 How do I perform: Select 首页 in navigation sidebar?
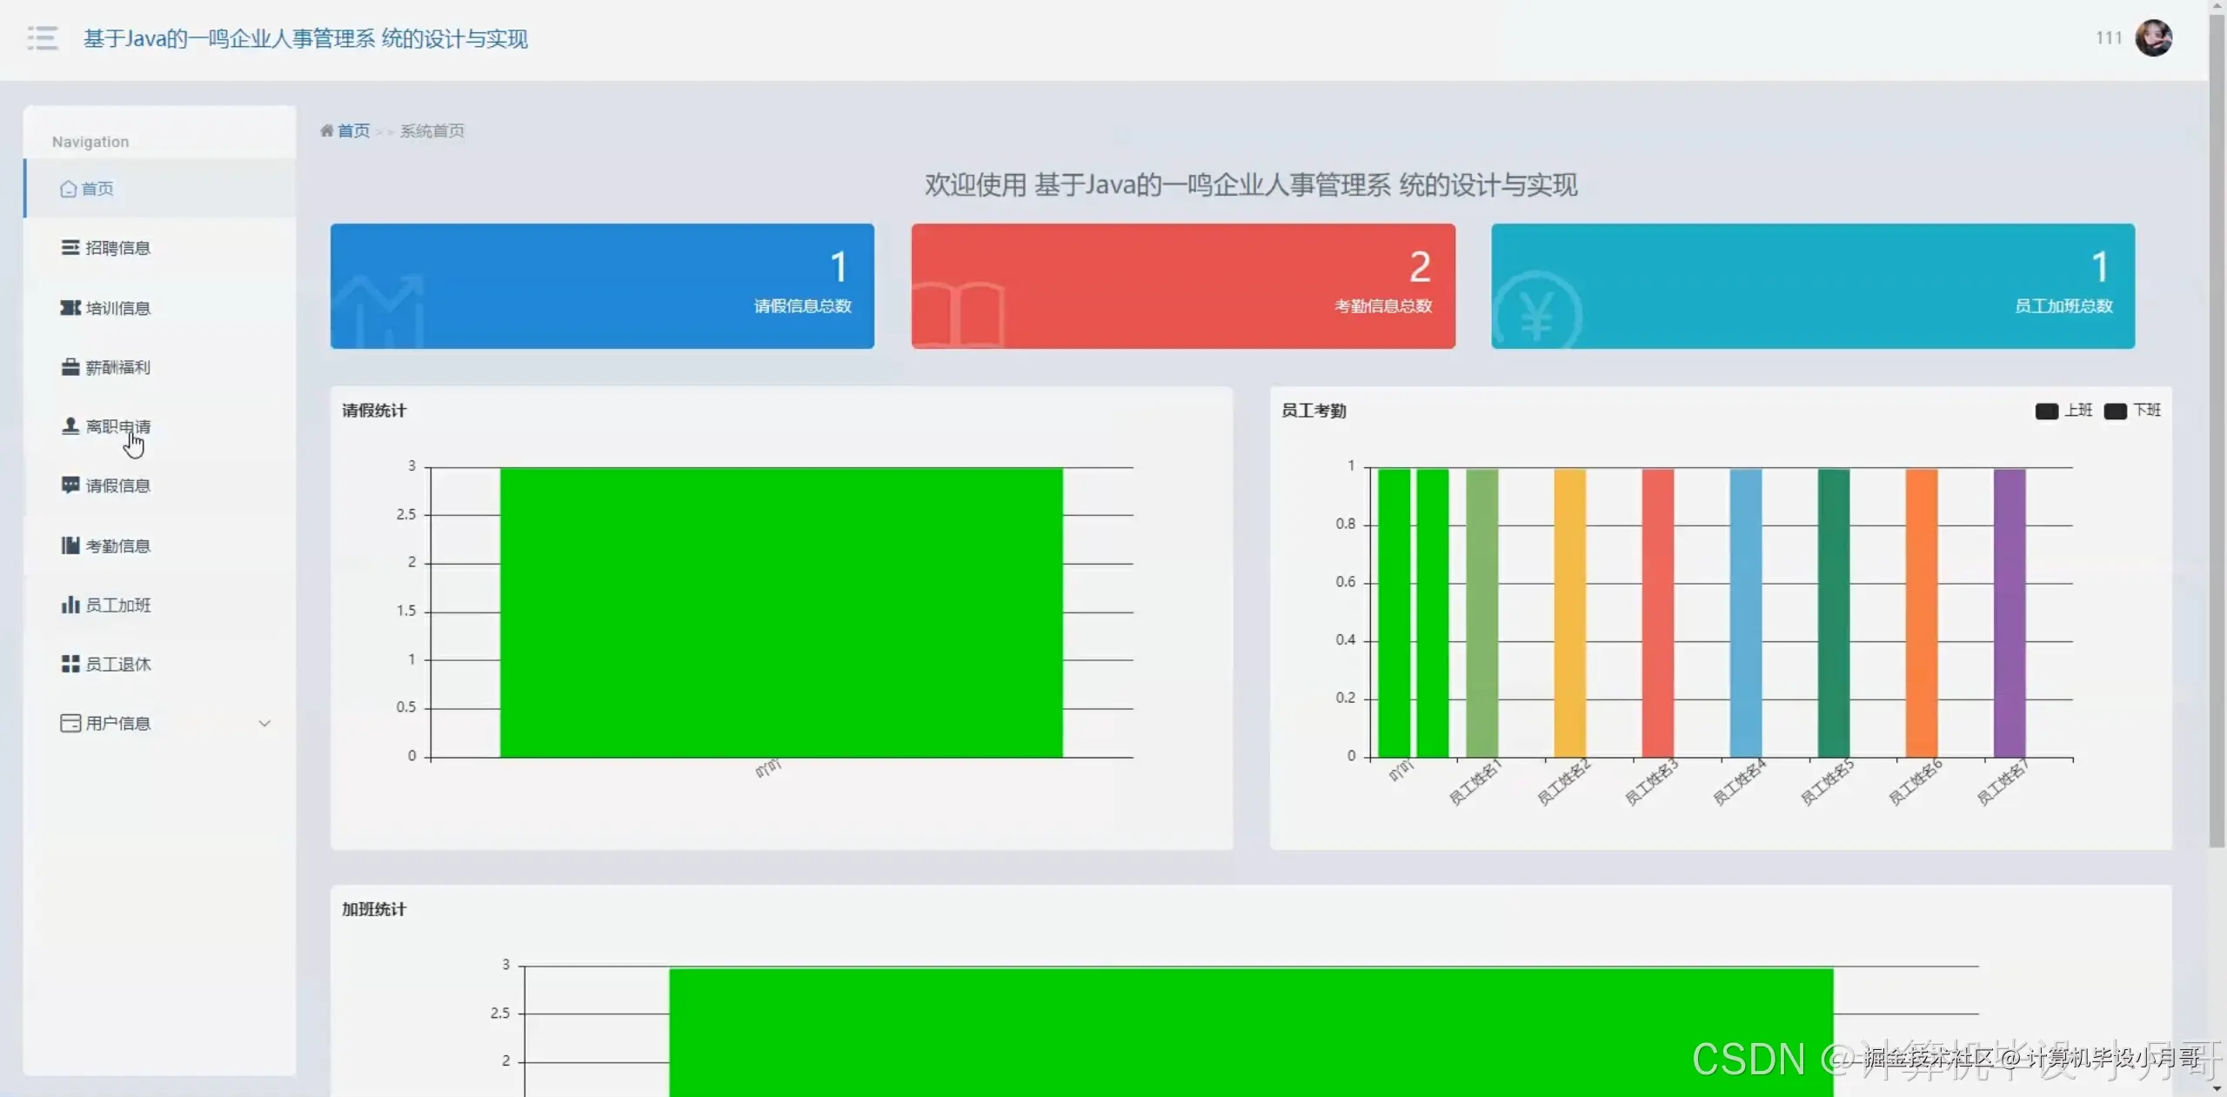coord(97,189)
